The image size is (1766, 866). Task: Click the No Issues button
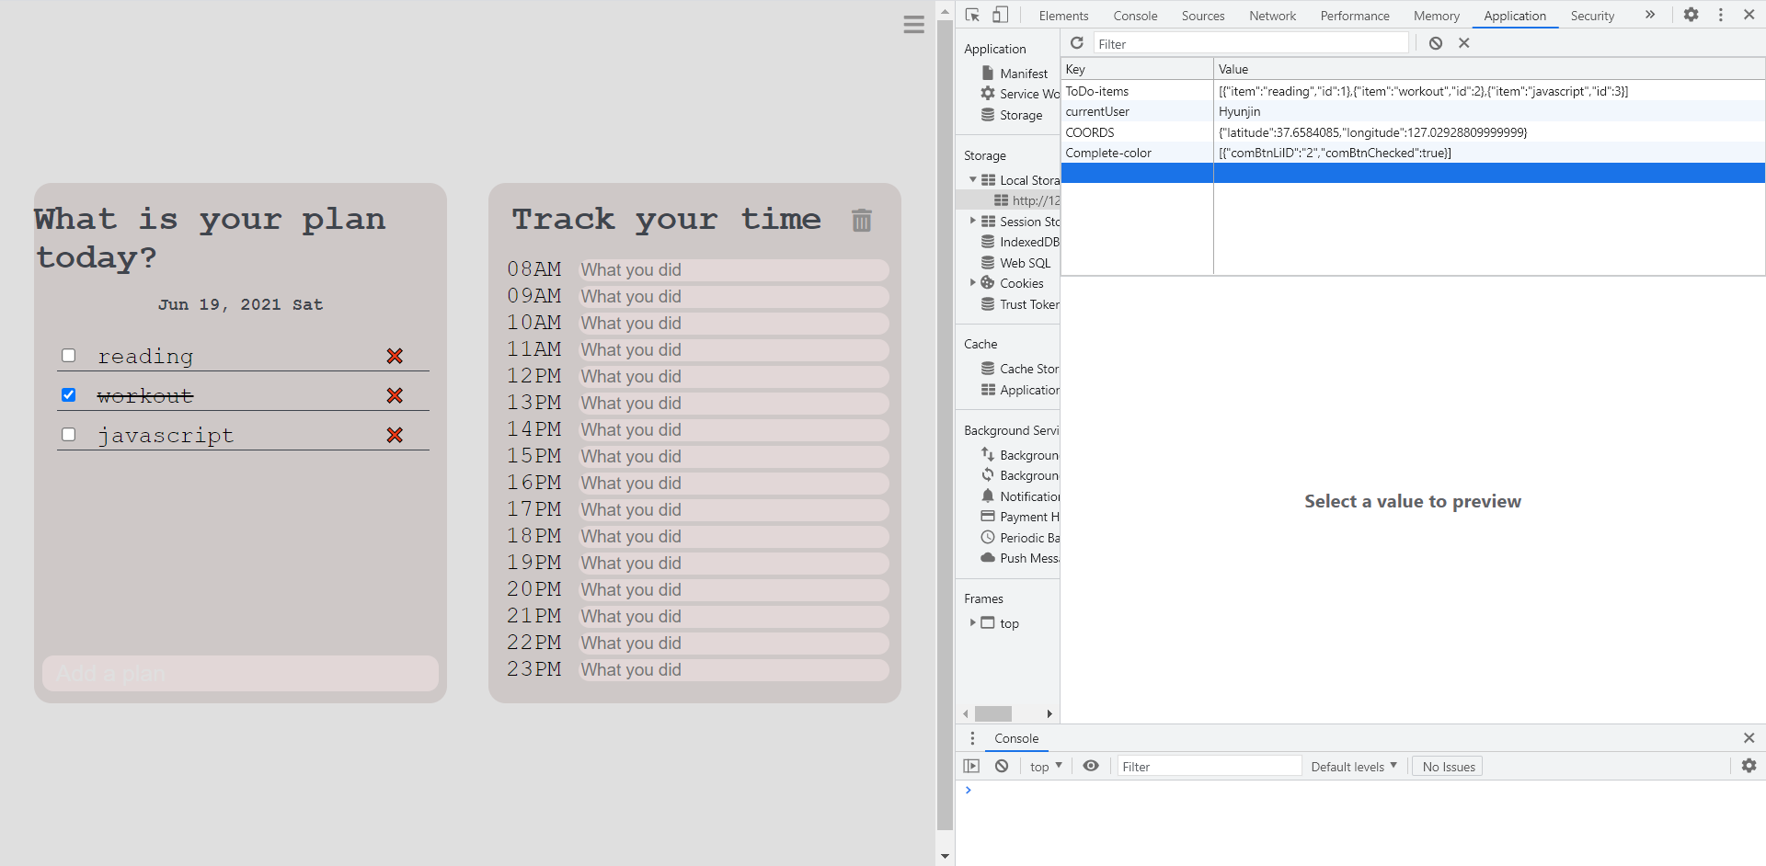point(1447,766)
